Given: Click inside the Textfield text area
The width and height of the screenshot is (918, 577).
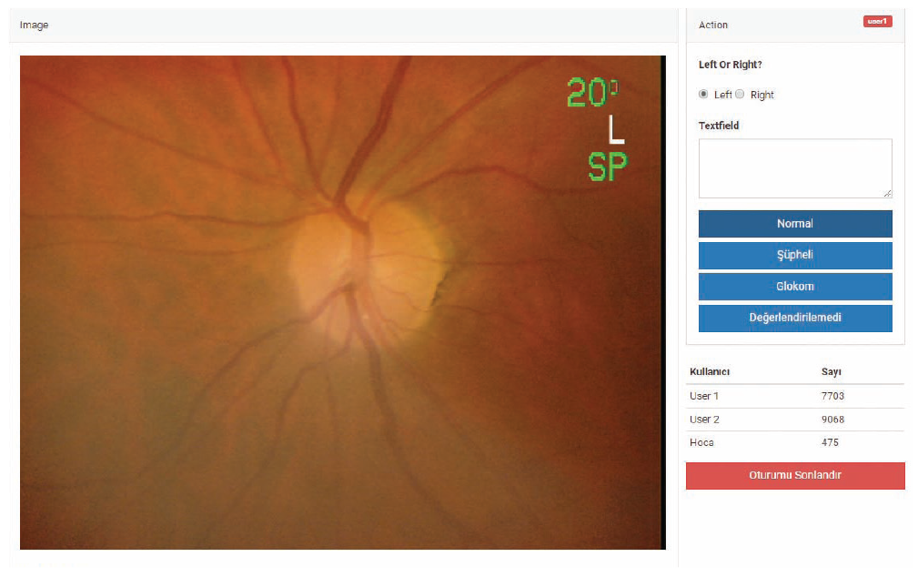Looking at the screenshot, I should (795, 168).
